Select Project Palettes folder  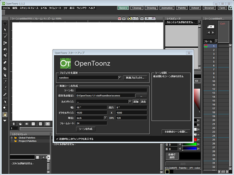27,141
